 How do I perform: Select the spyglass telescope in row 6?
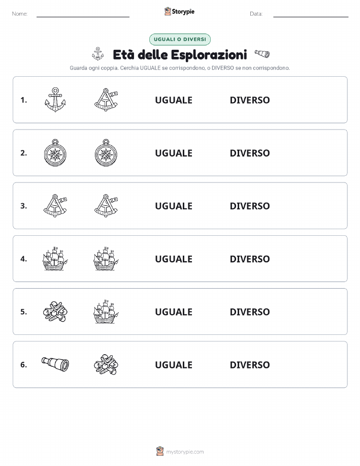coord(55,364)
